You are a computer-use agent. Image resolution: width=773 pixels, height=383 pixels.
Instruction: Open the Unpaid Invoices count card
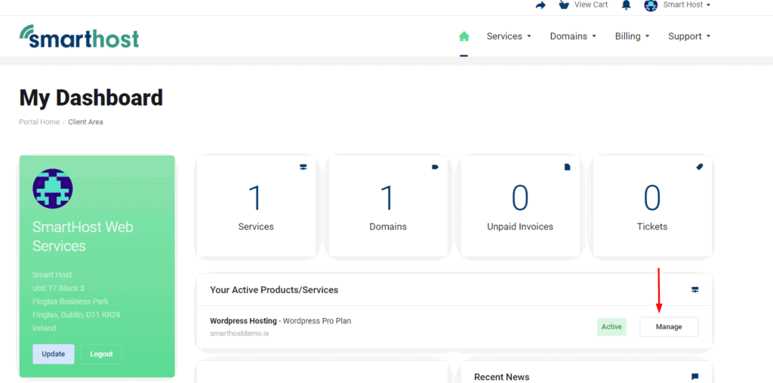[x=520, y=206]
